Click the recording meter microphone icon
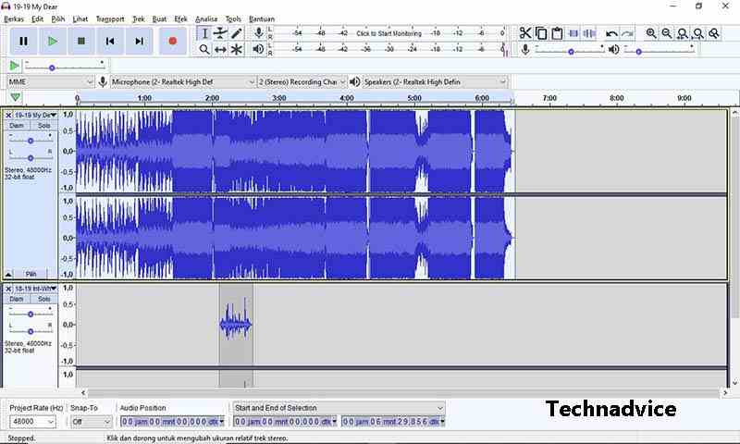740x444 pixels. pos(258,33)
